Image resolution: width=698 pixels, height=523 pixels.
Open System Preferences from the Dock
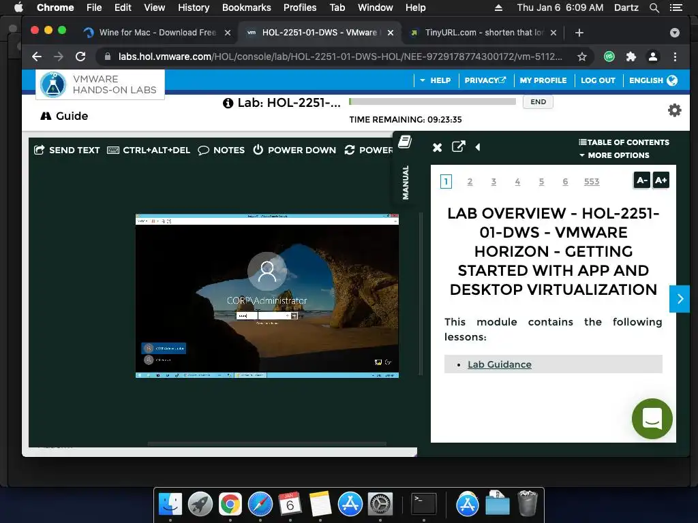click(380, 505)
